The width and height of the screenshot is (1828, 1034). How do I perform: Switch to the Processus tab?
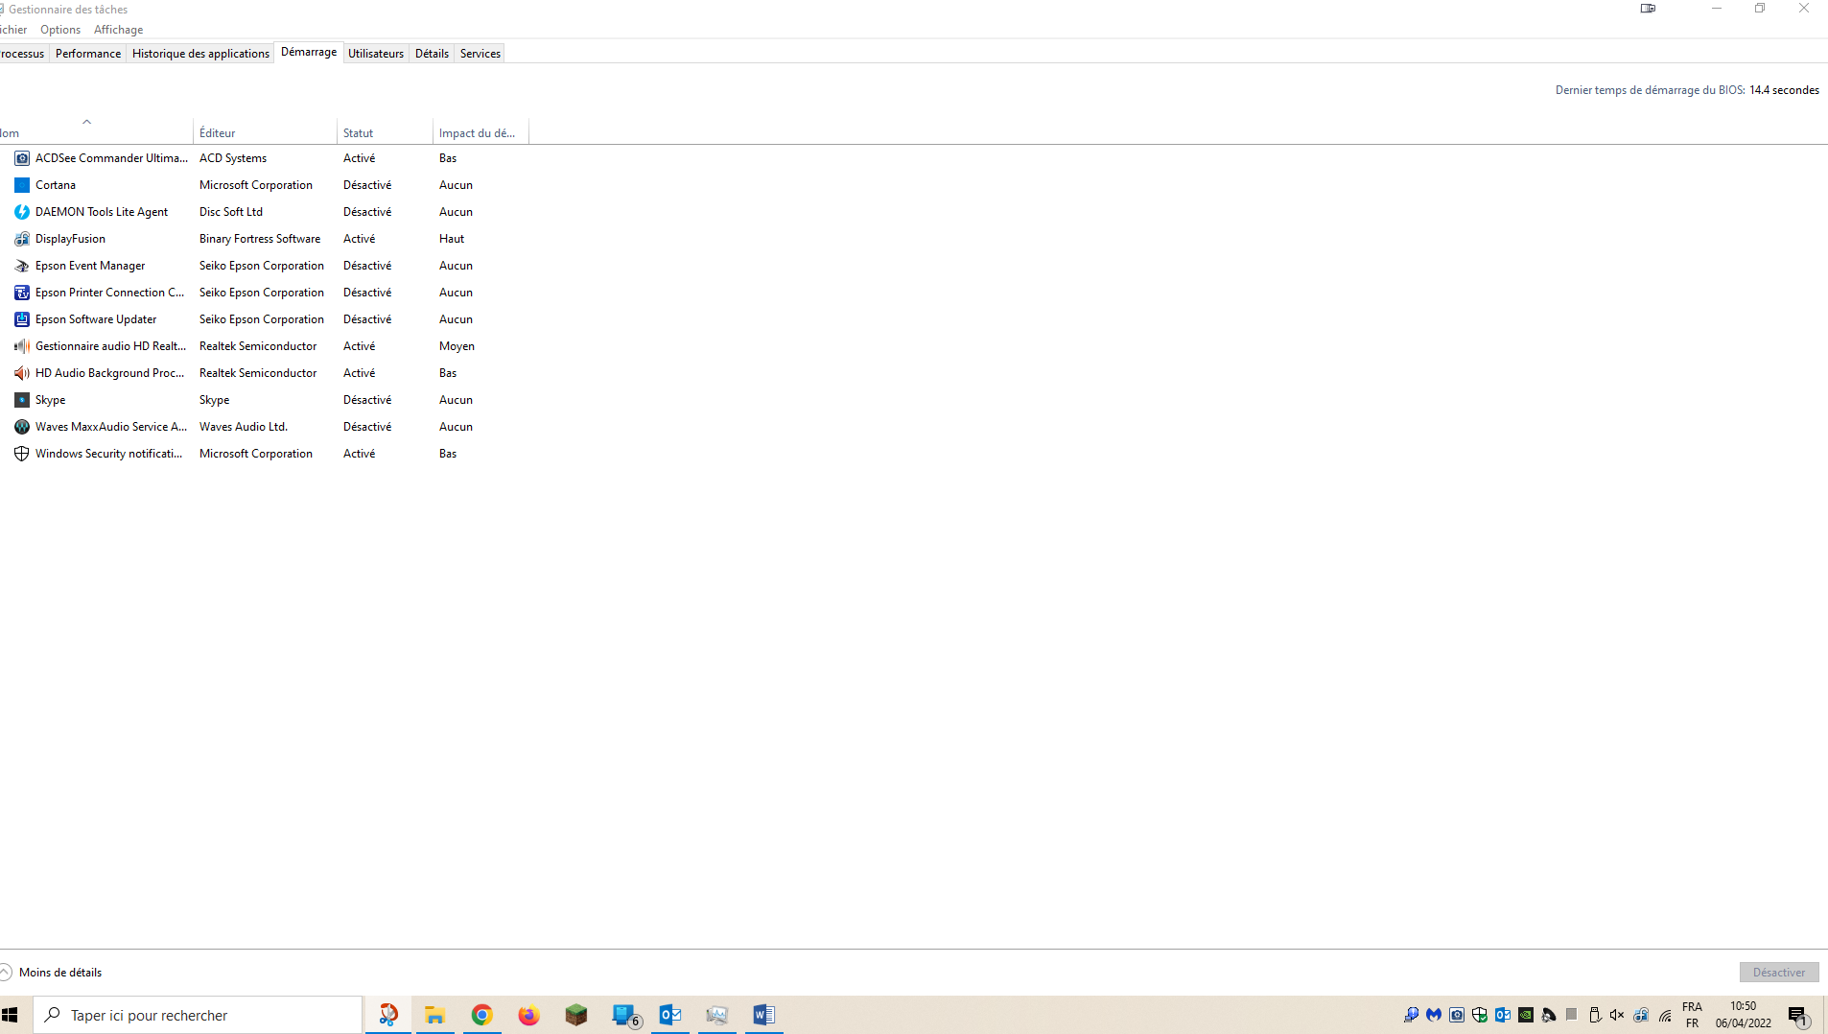click(x=22, y=54)
